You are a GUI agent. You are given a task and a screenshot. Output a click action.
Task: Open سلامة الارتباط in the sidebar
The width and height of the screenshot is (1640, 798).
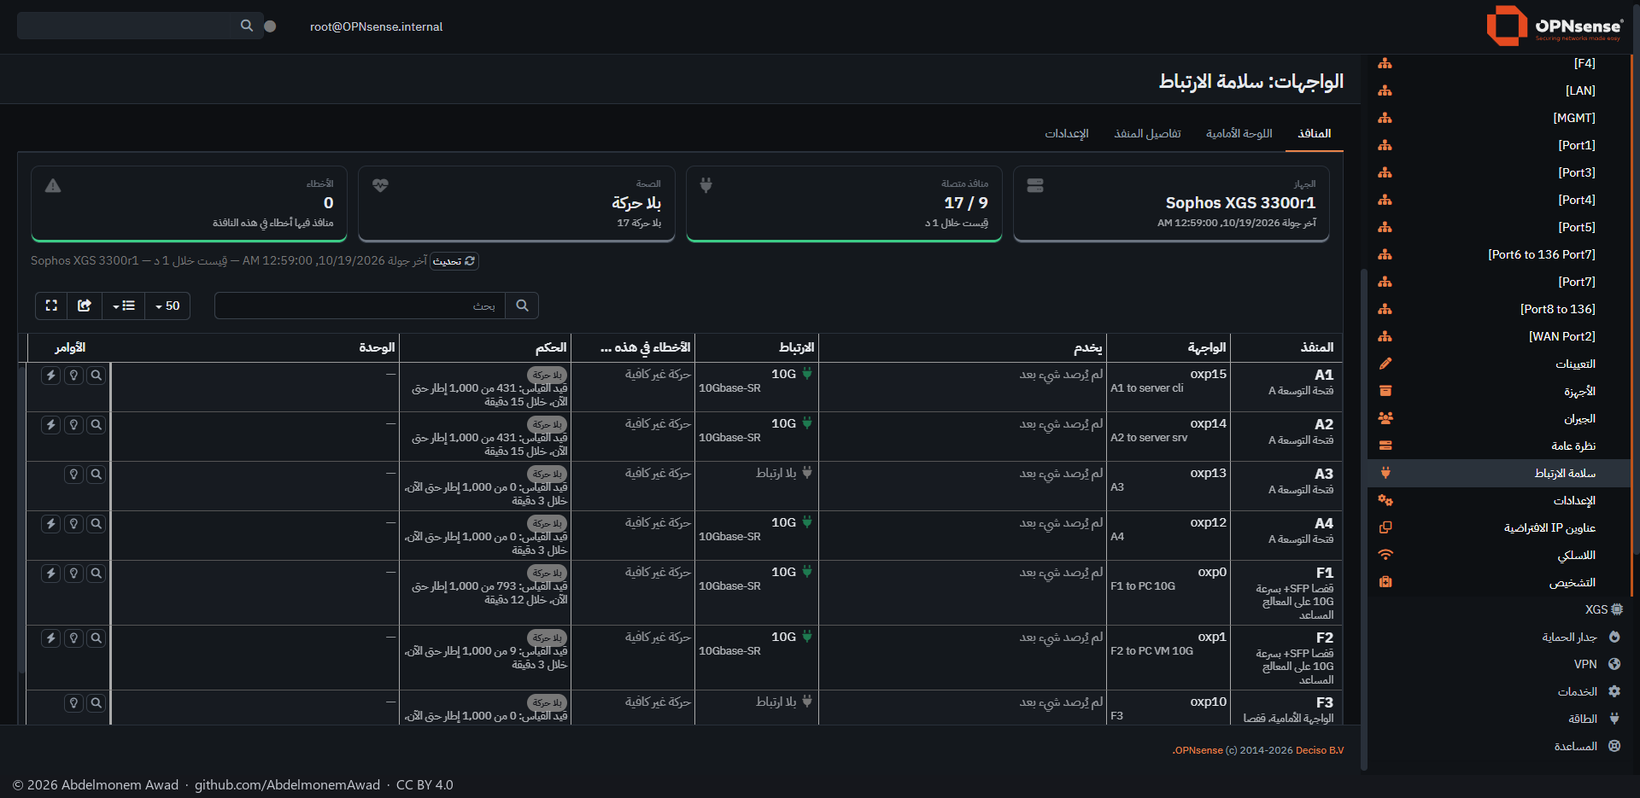click(x=1499, y=473)
